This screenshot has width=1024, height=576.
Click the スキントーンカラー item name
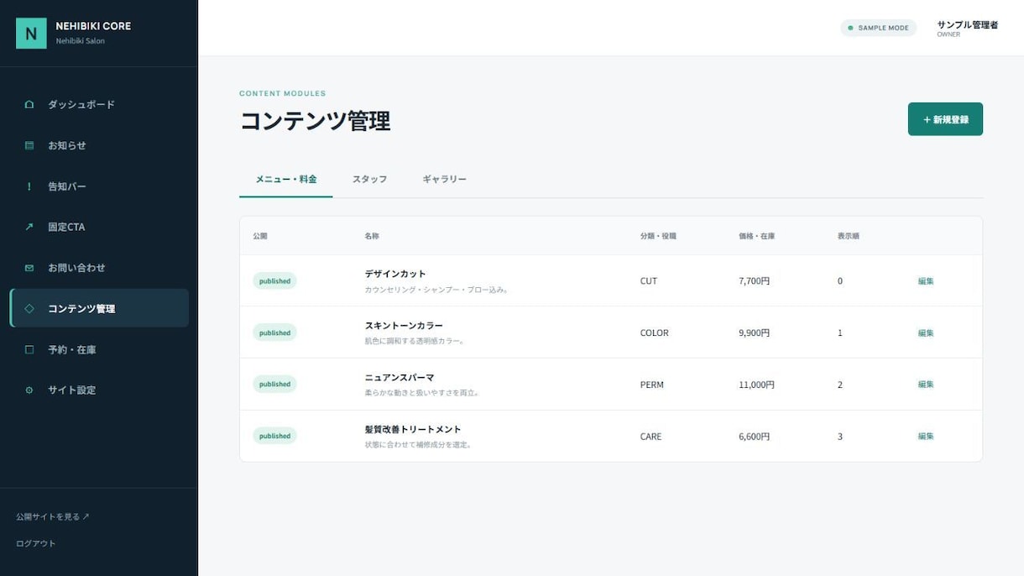404,326
